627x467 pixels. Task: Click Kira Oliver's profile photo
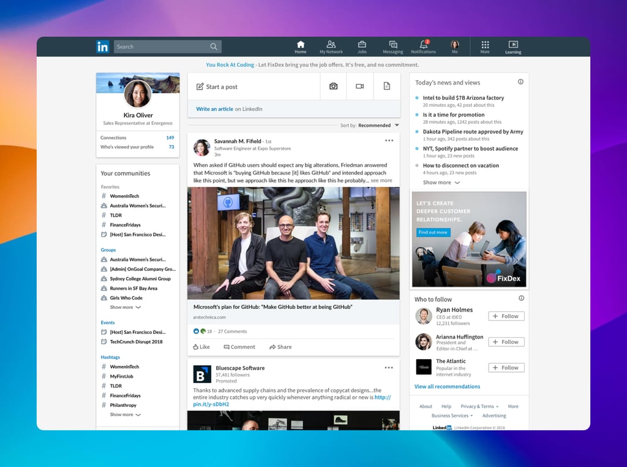(x=138, y=94)
